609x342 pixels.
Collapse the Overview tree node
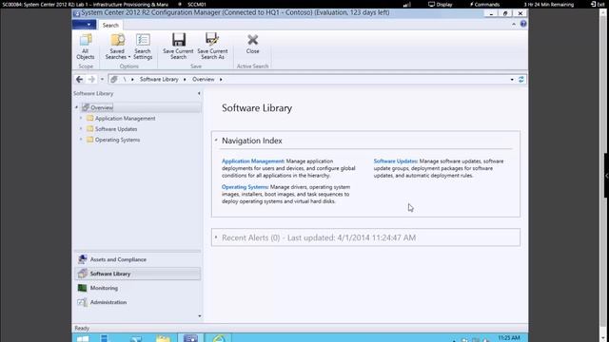point(76,107)
